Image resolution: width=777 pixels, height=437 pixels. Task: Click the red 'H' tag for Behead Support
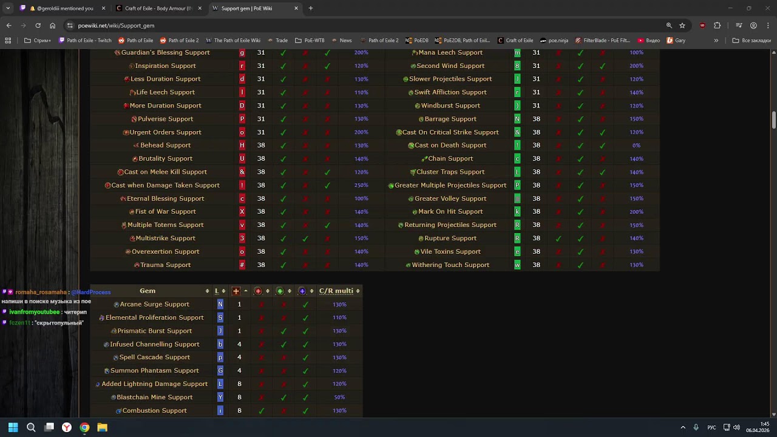click(242, 146)
